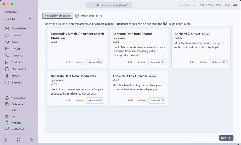
Task: Click the red model status indicator
Action: (98, 5)
